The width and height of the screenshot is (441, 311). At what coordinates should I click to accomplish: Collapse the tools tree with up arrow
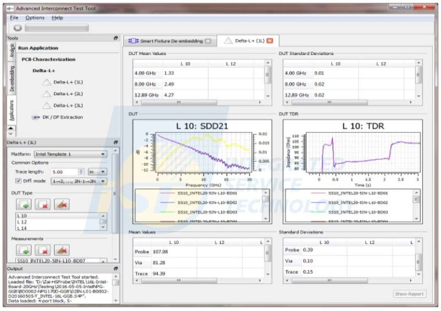click(x=11, y=129)
